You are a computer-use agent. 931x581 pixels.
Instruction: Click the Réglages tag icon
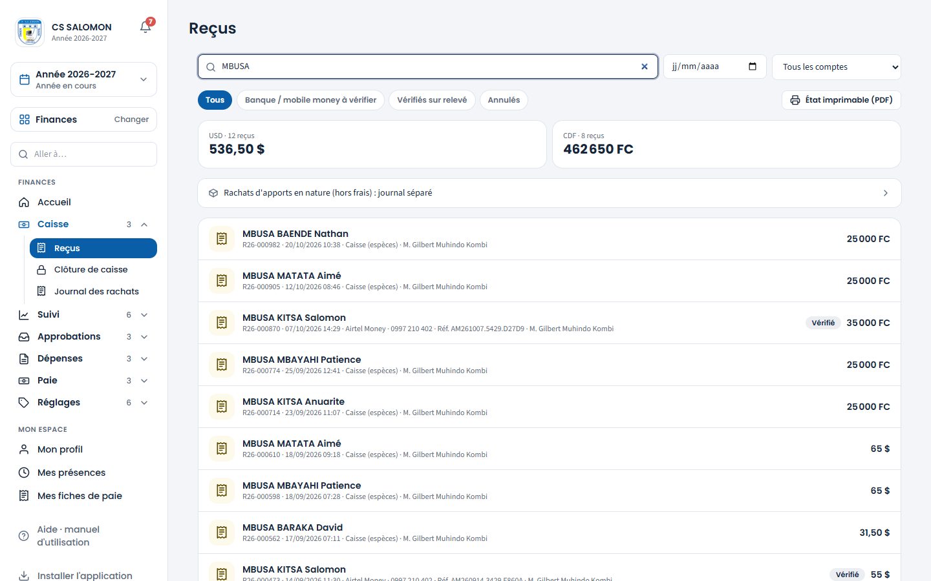pyautogui.click(x=24, y=402)
